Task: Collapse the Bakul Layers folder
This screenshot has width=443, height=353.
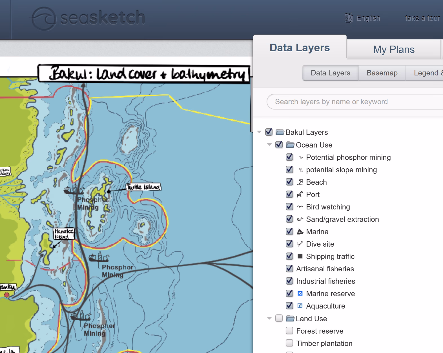Action: coord(260,132)
